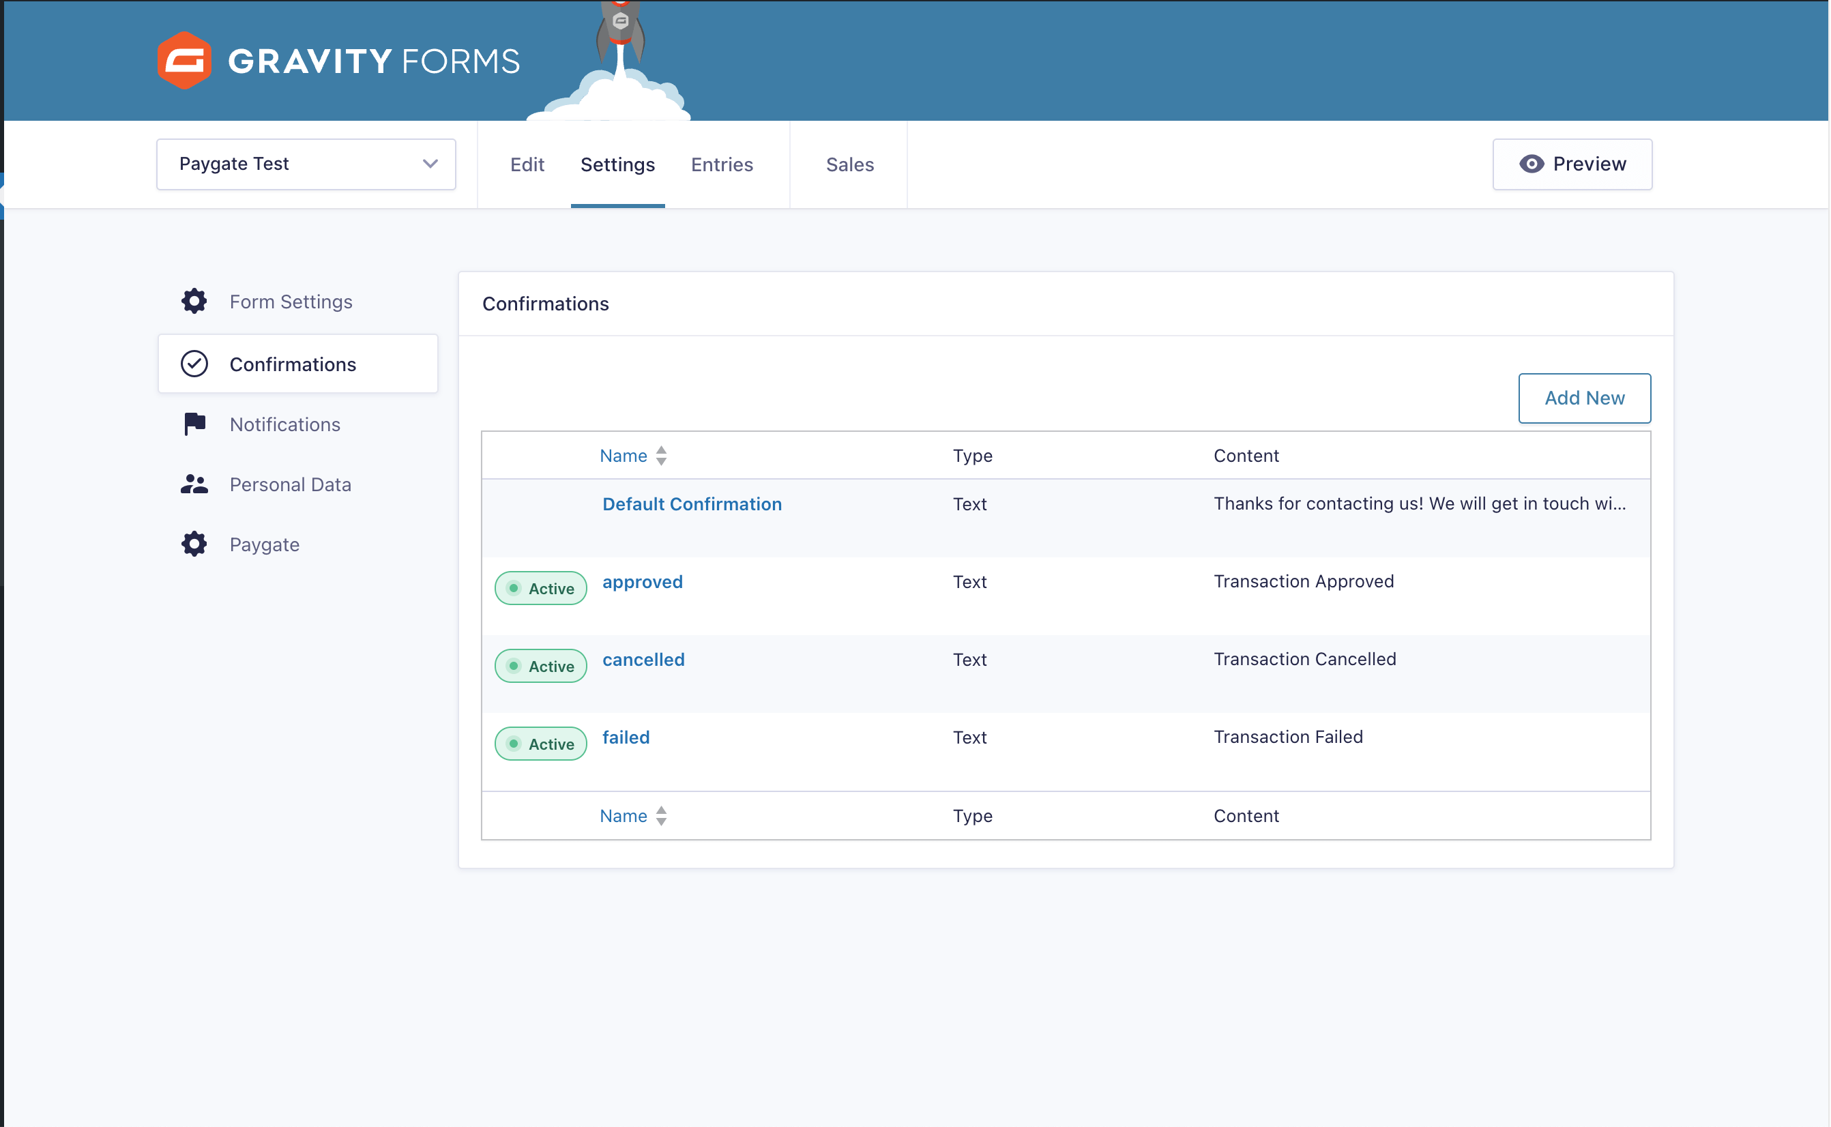The width and height of the screenshot is (1831, 1127).
Task: Open Form Settings in sidebar
Action: click(x=298, y=301)
